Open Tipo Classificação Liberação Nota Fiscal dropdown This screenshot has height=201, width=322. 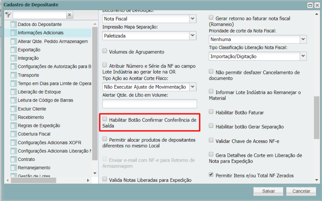pyautogui.click(x=303, y=56)
